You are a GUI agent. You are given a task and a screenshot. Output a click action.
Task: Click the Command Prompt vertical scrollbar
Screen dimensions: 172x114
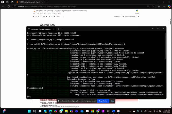[165, 63]
